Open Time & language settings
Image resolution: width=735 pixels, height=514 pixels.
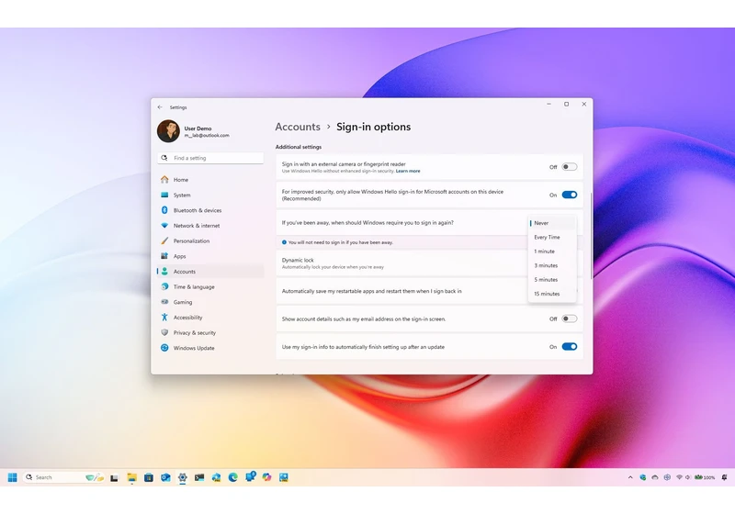tap(210, 286)
